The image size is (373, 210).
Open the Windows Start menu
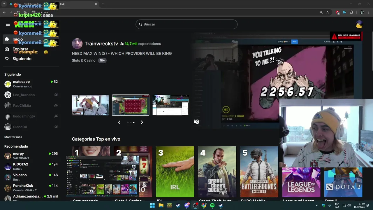[x=152, y=205]
